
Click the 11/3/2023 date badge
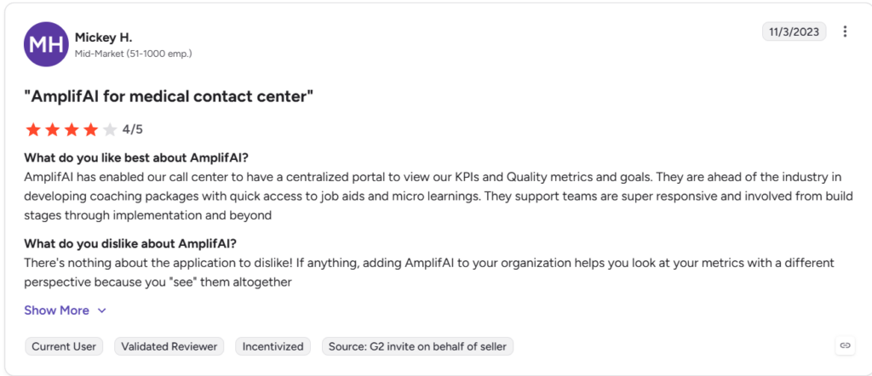click(x=795, y=31)
